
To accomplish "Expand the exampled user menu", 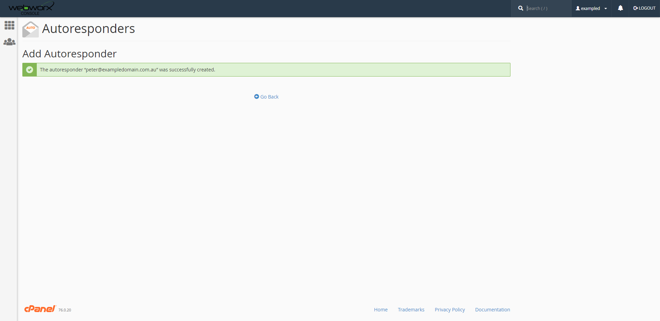I will [x=590, y=8].
